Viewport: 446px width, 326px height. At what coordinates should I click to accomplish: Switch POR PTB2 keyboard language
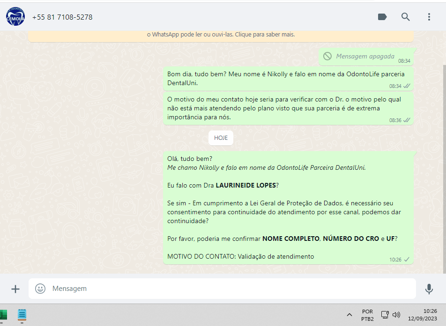367,315
